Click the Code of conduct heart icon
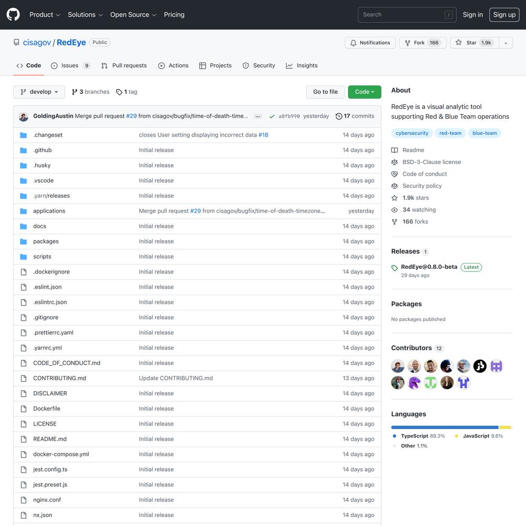 pyautogui.click(x=394, y=174)
